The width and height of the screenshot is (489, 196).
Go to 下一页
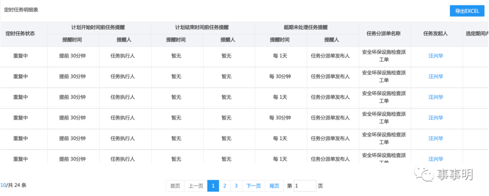point(254,186)
